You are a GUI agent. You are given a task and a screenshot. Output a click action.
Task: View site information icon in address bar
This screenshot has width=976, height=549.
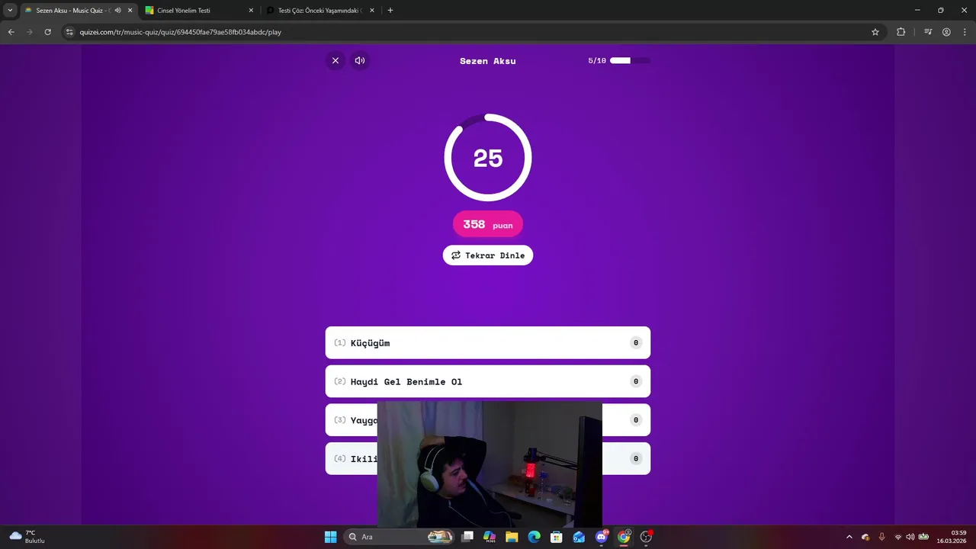pos(69,32)
